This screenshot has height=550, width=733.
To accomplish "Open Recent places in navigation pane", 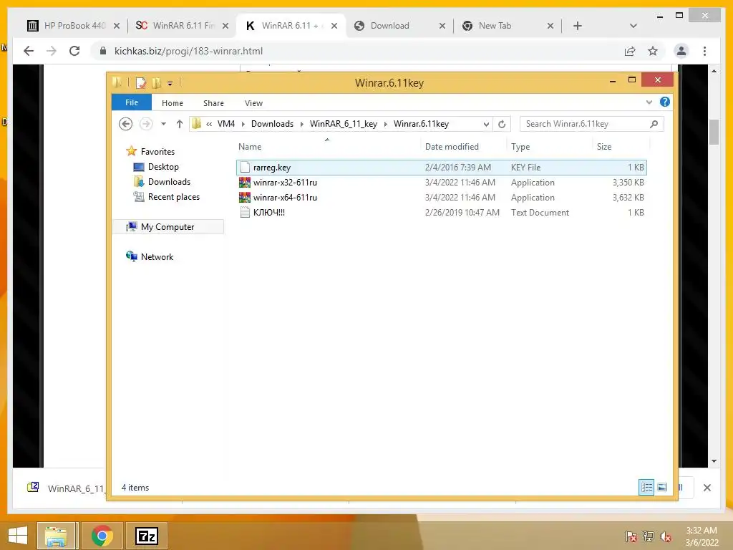I will pyautogui.click(x=173, y=197).
